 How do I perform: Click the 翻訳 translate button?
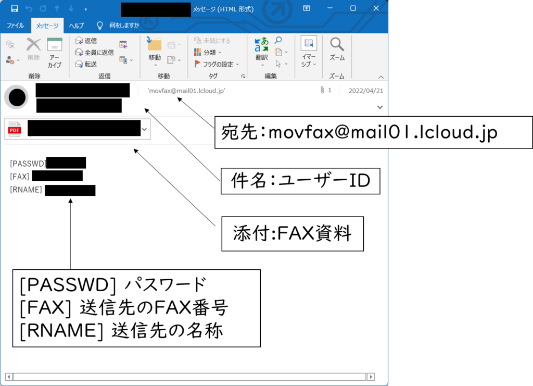point(261,52)
